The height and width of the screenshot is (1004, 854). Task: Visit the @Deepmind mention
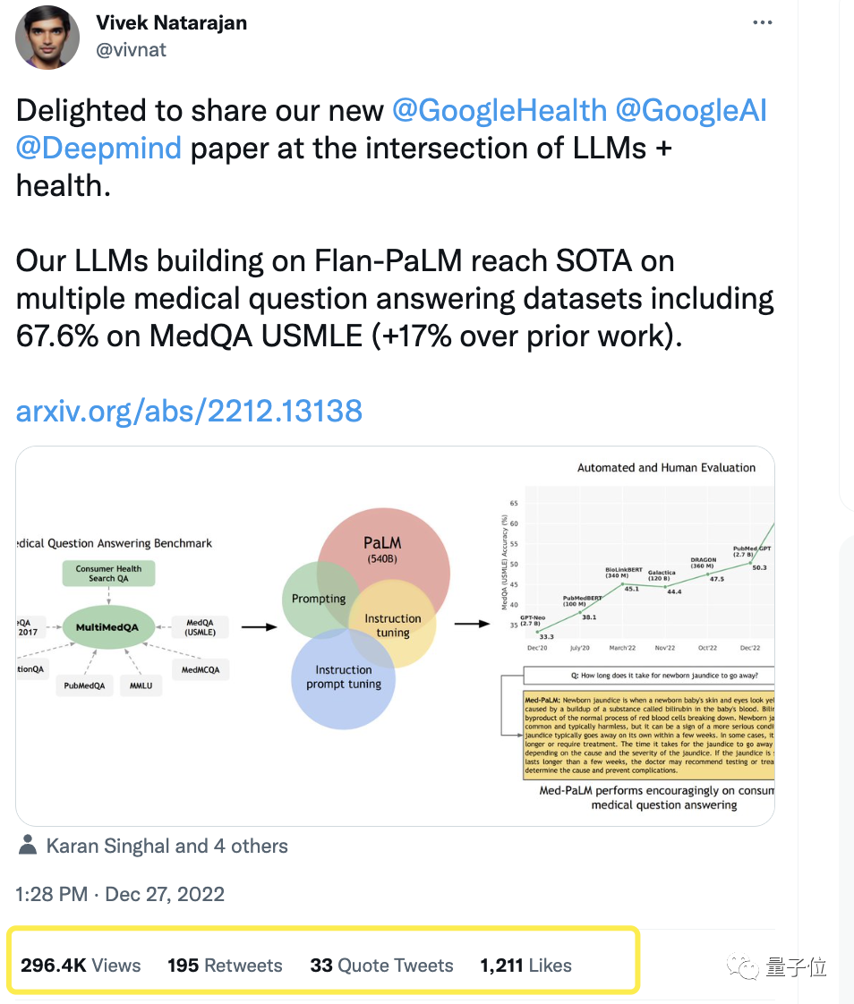[98, 148]
